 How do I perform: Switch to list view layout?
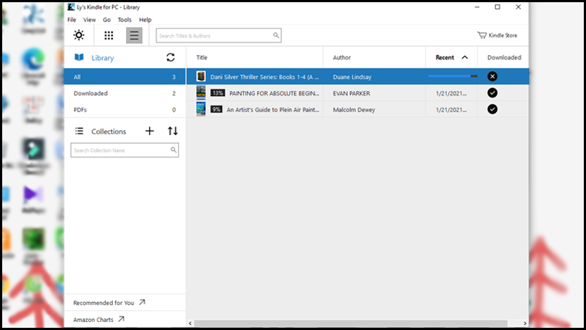(134, 35)
